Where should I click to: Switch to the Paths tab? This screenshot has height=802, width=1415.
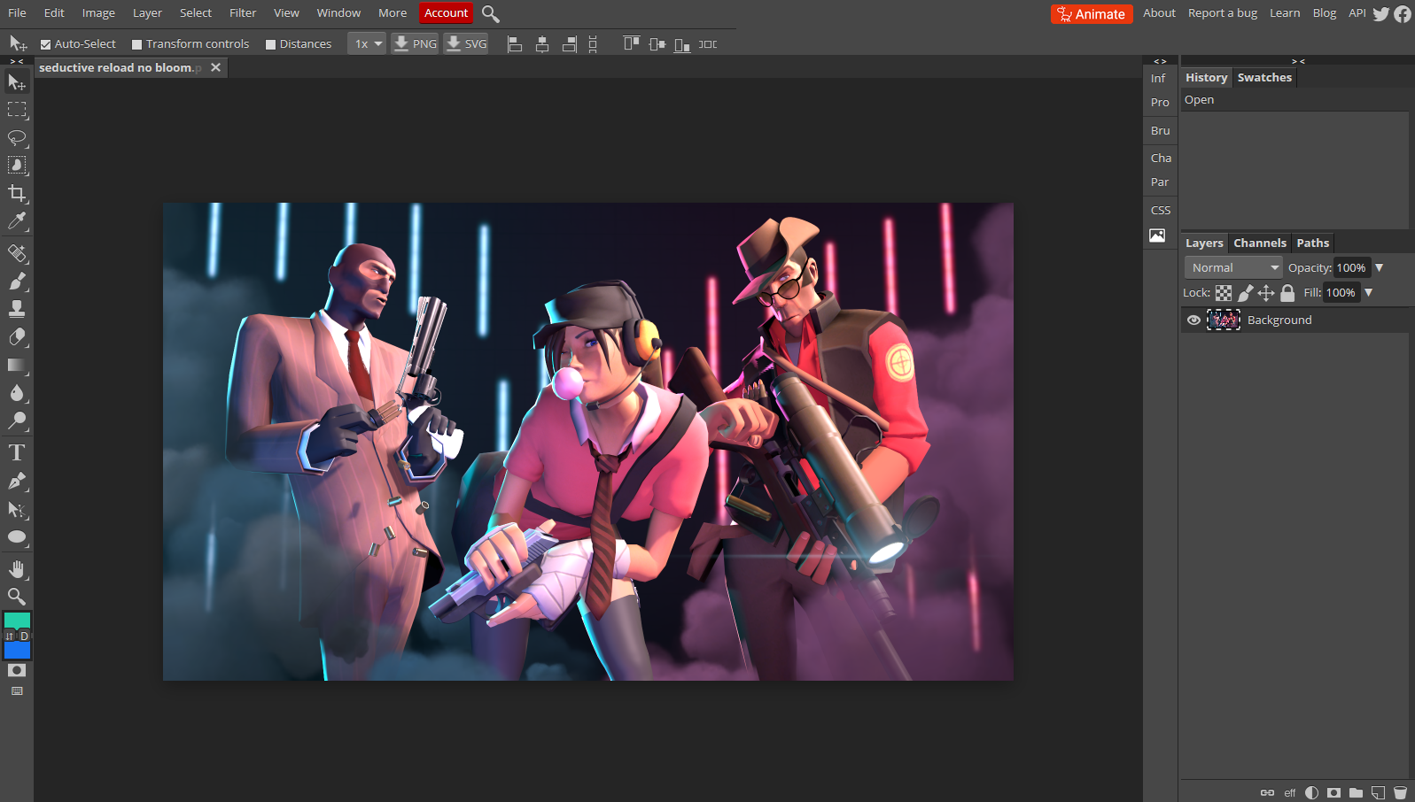click(1312, 243)
